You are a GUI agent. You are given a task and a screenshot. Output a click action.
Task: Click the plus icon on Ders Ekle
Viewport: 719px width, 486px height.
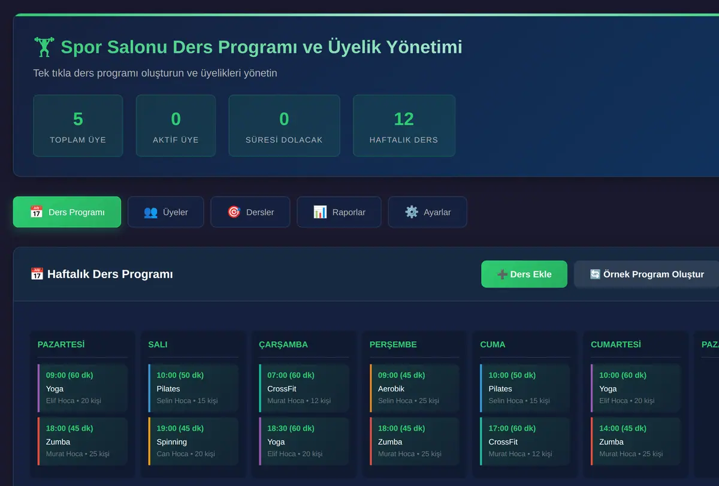click(x=502, y=274)
